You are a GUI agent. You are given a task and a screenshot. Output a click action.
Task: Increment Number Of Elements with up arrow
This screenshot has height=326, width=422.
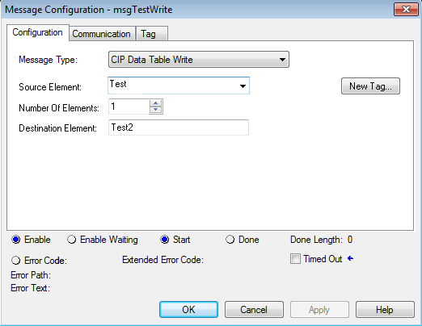(155, 103)
